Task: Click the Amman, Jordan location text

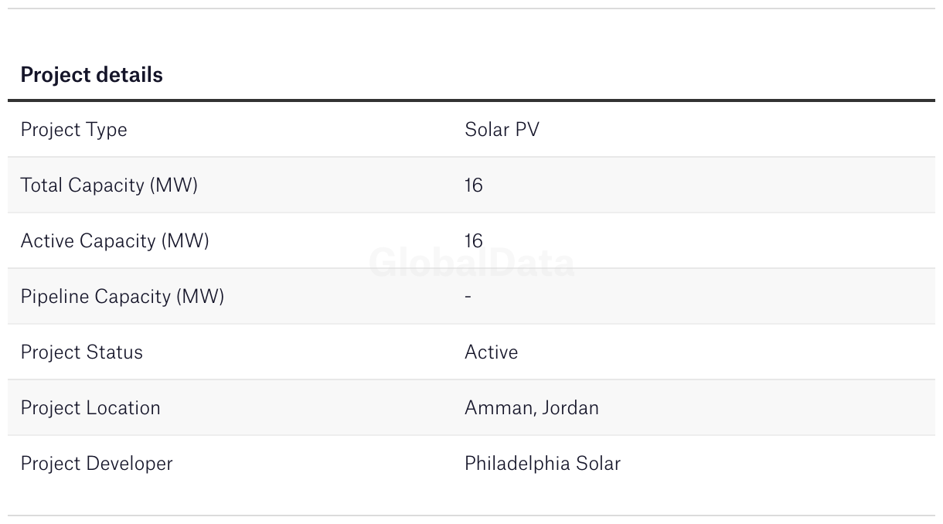Action: pos(532,408)
